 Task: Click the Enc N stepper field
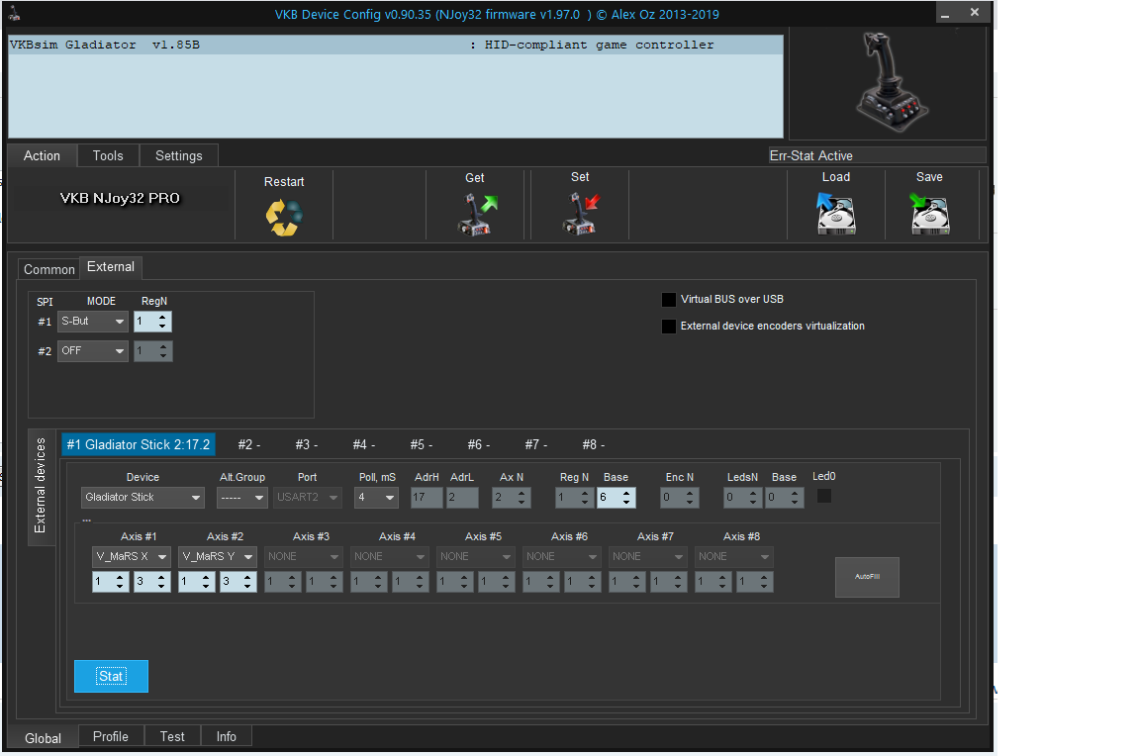(680, 497)
